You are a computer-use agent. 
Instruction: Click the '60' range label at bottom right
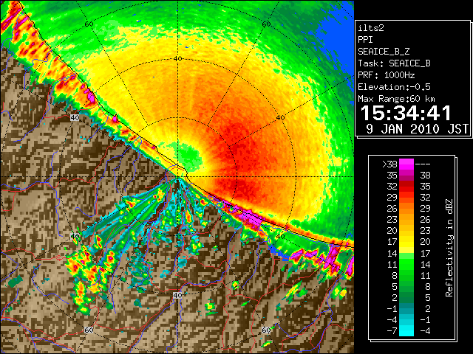(x=266, y=330)
